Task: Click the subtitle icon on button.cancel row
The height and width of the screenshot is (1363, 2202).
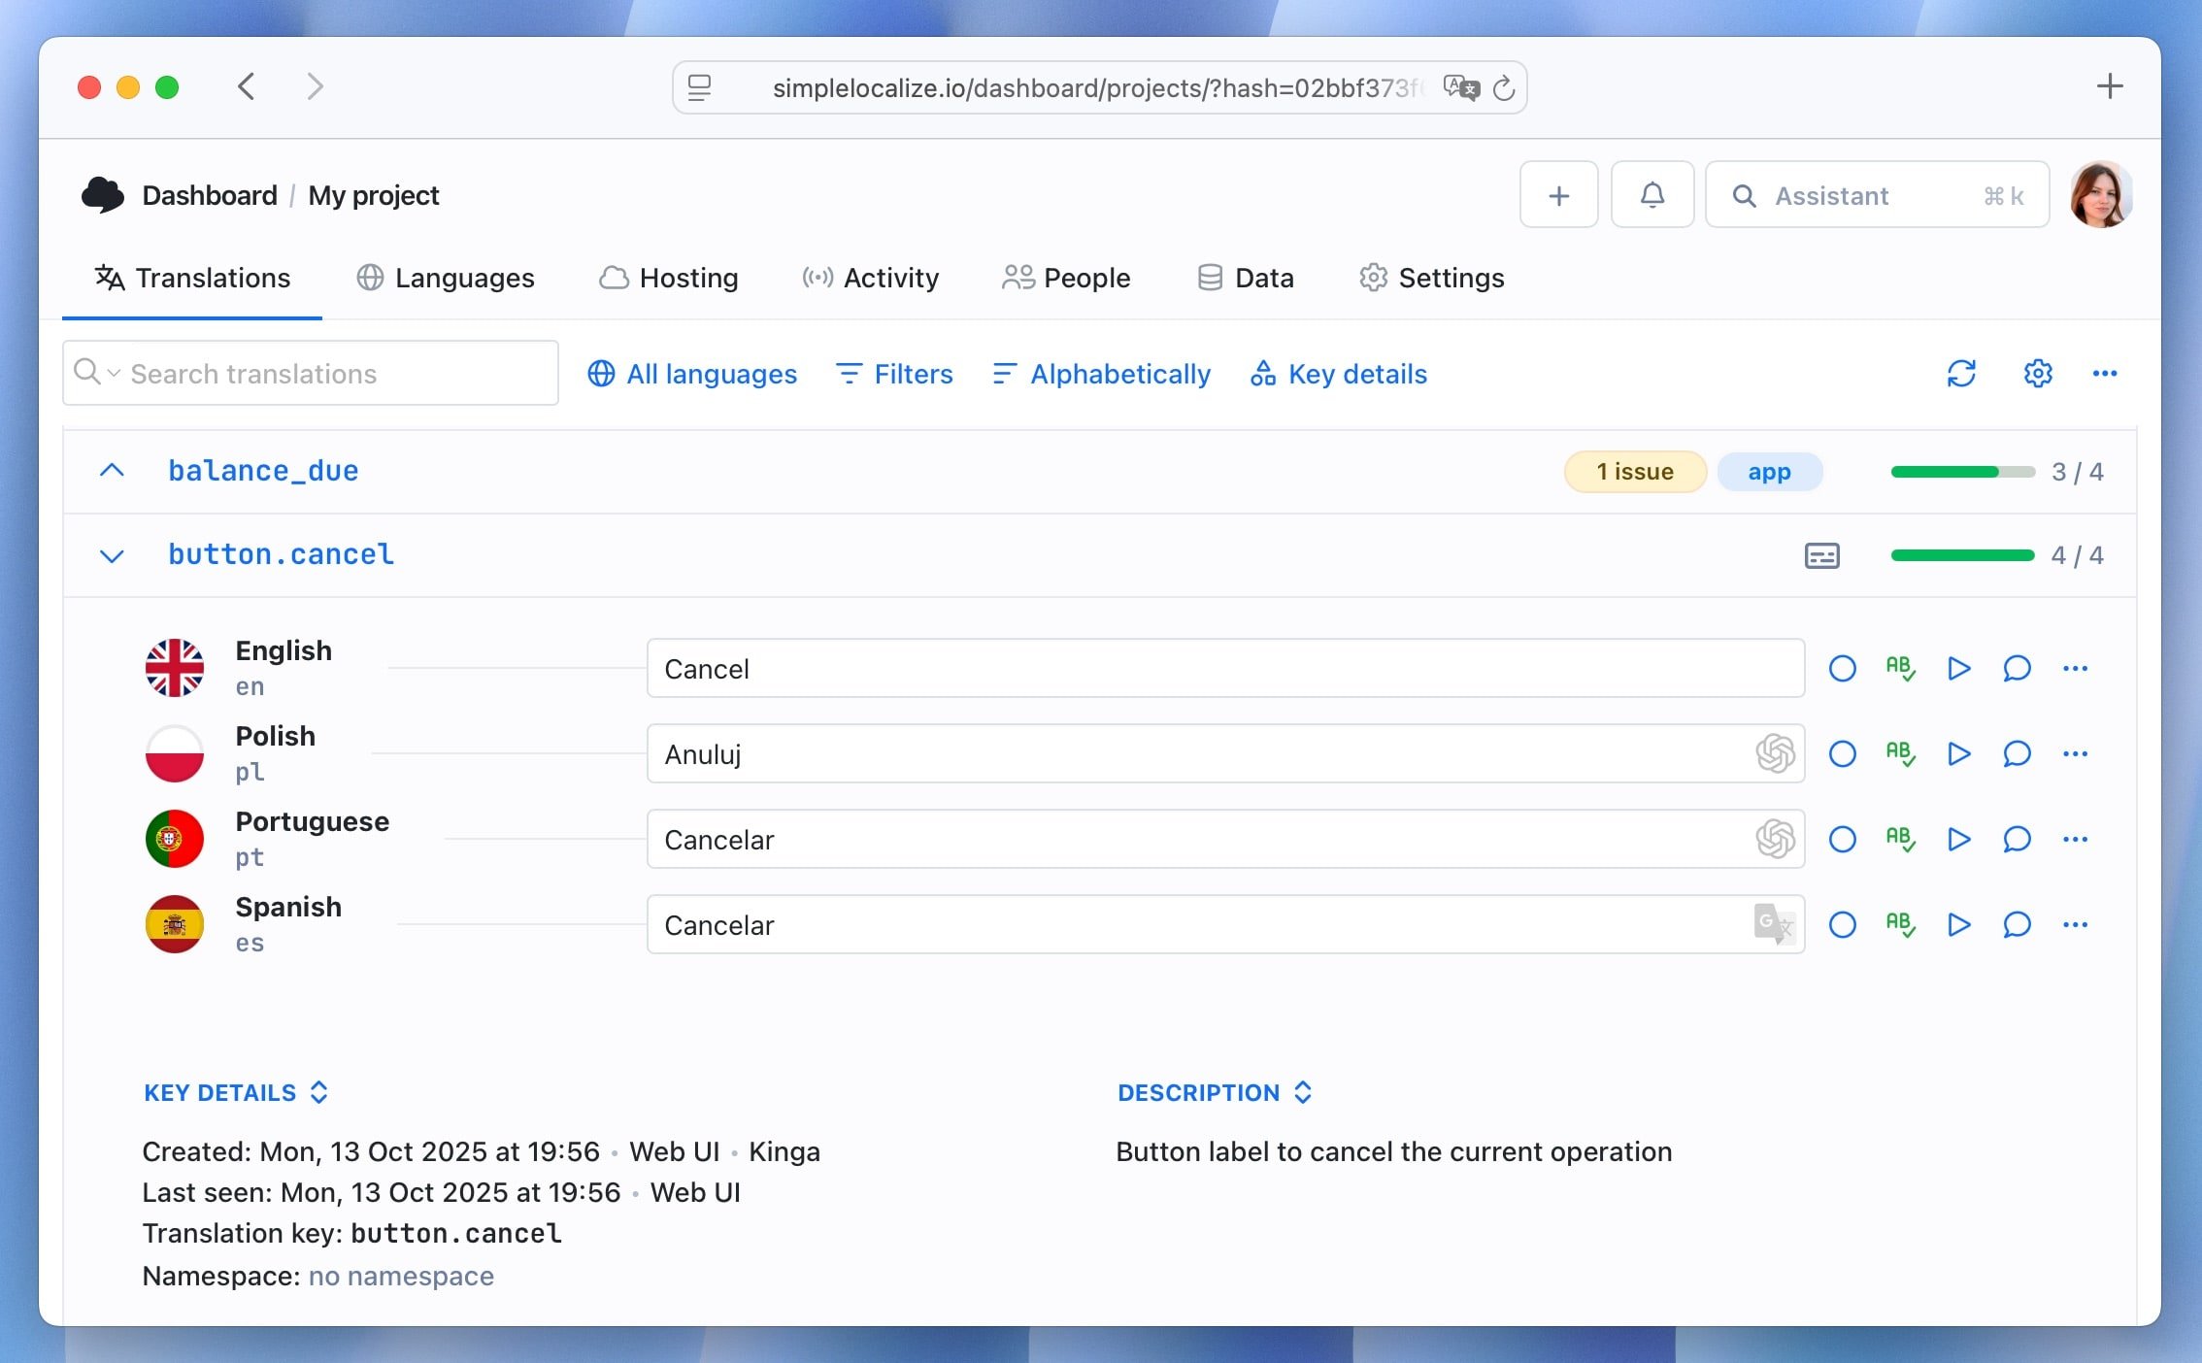Action: [1821, 555]
